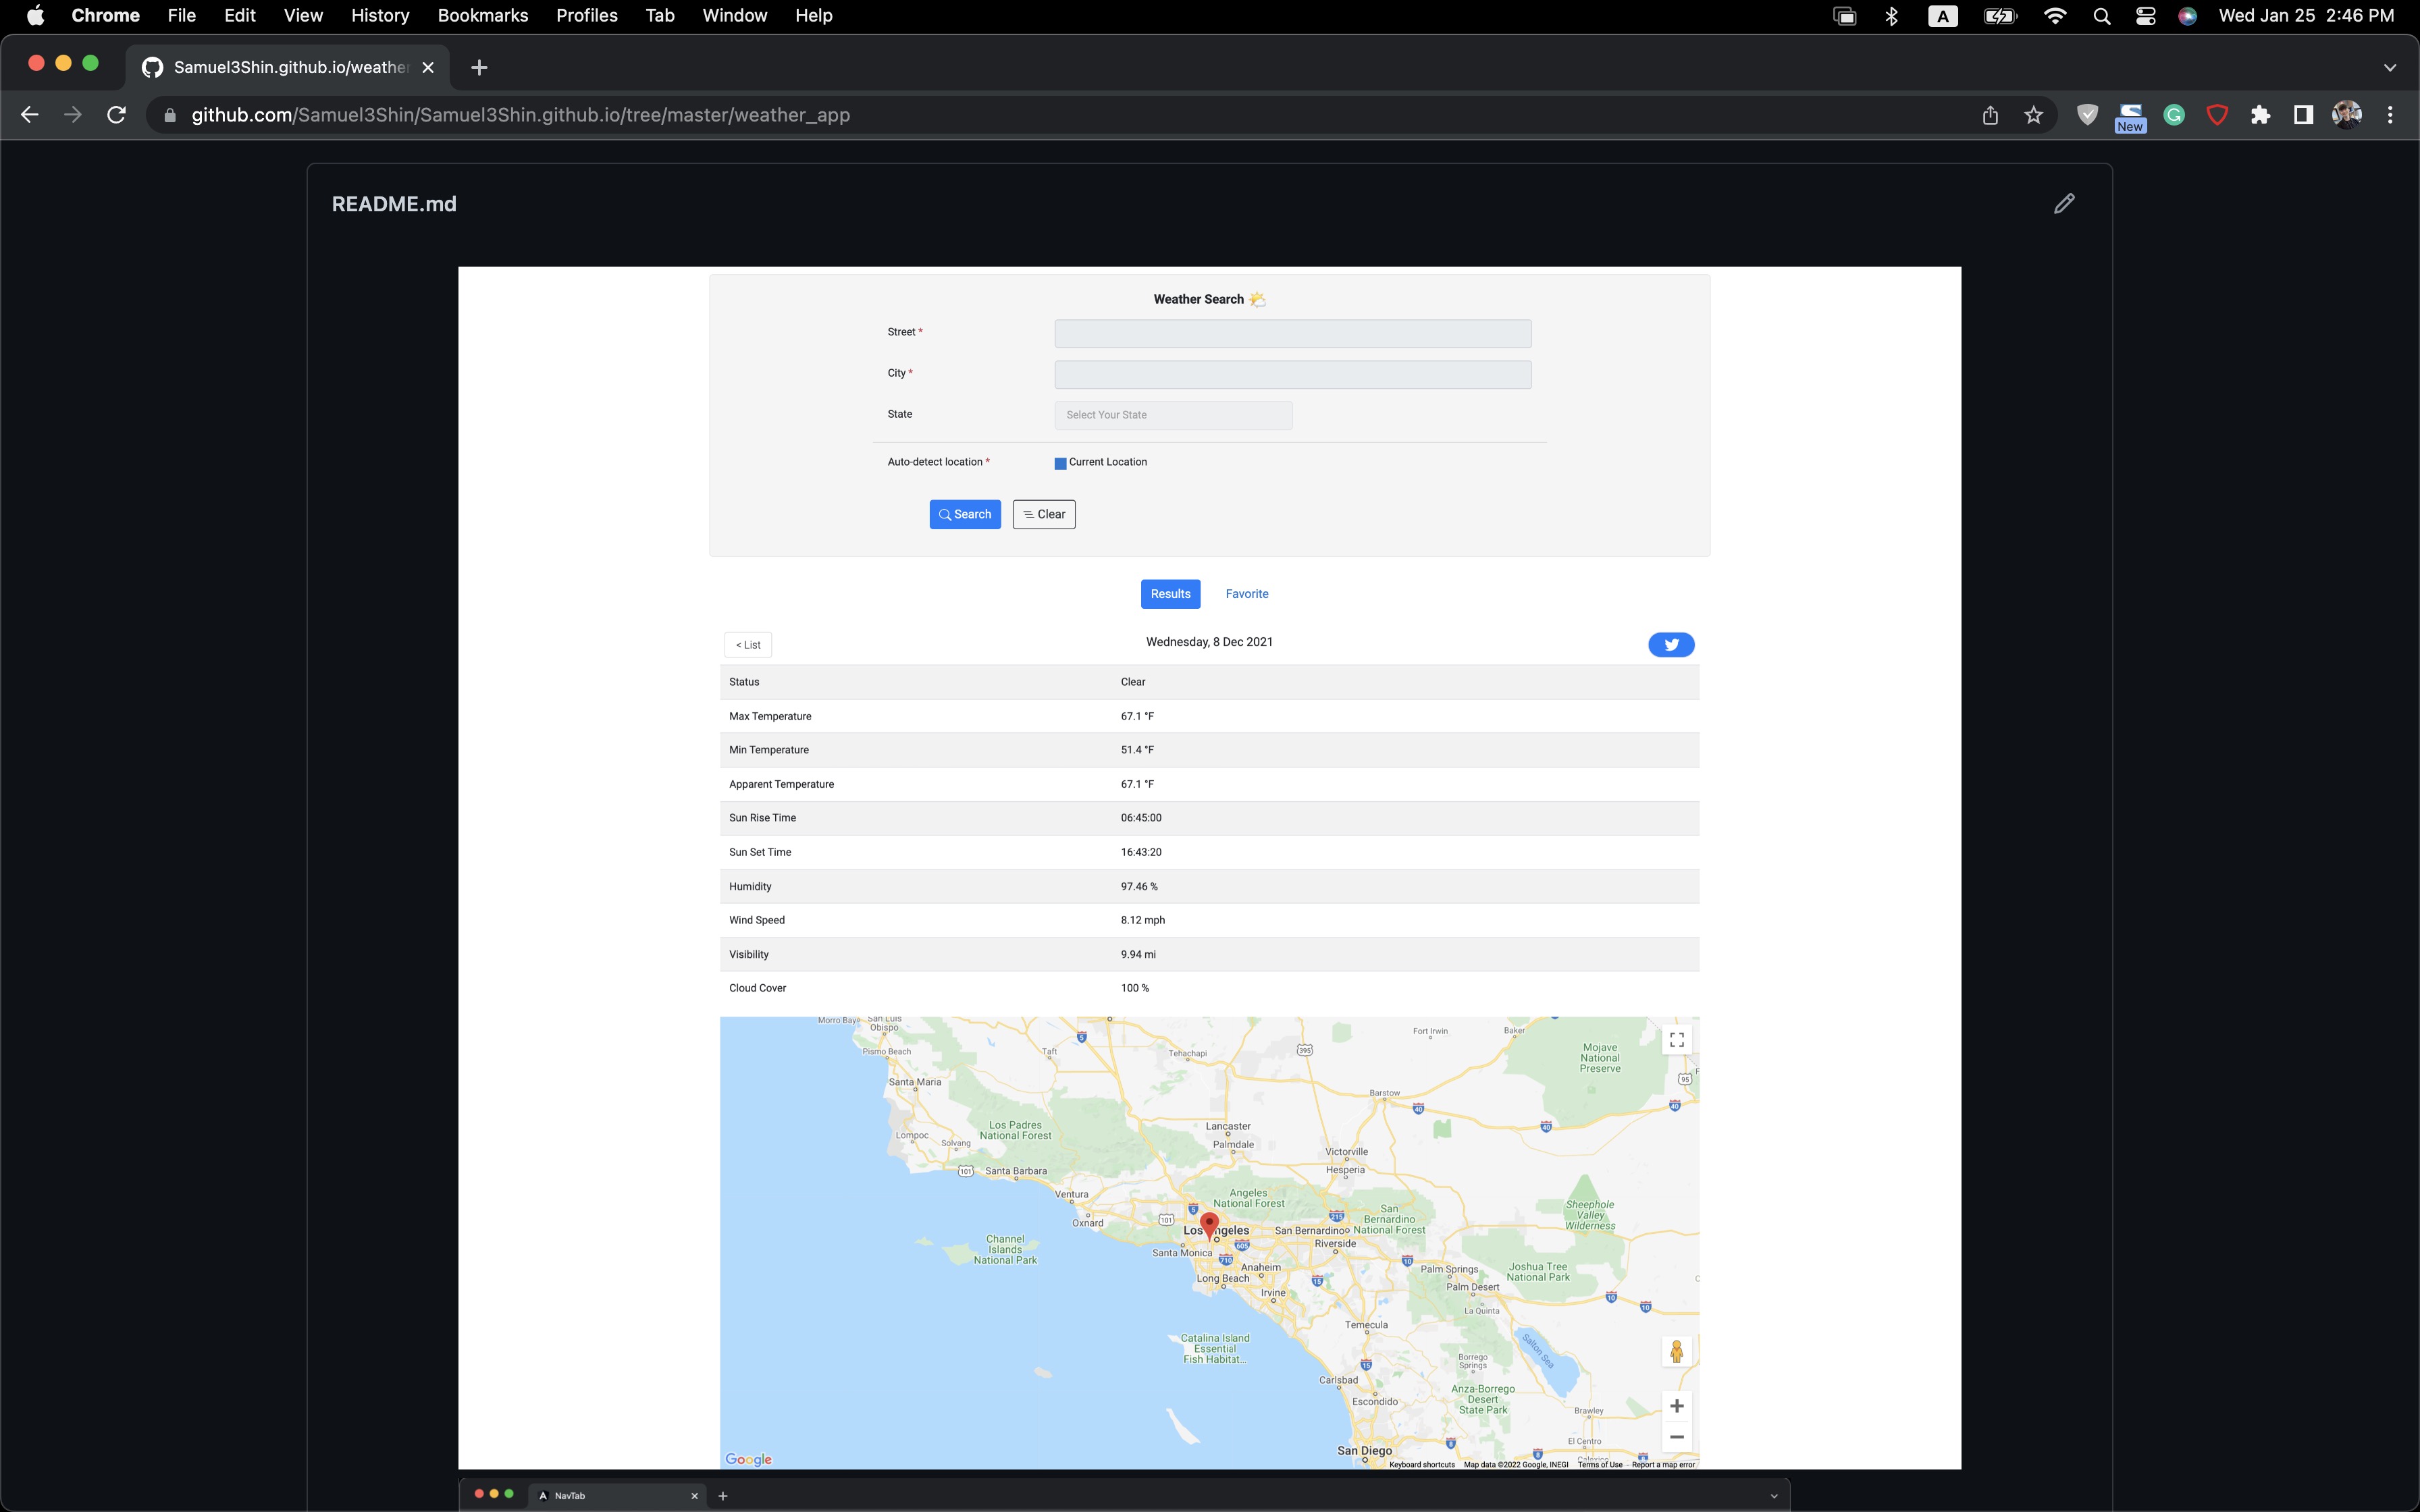Open the Bookmarks menu
Image resolution: width=2420 pixels, height=1512 pixels.
tap(482, 16)
